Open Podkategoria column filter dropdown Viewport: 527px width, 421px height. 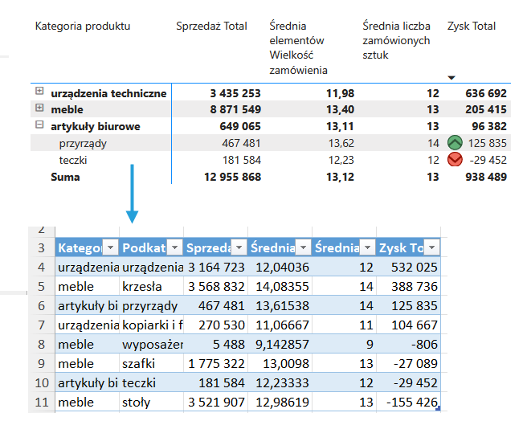click(175, 247)
